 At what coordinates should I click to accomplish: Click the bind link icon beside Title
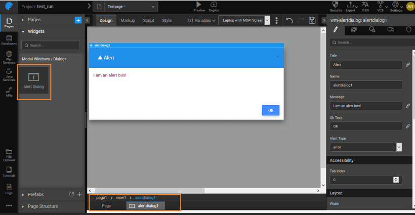coord(407,65)
